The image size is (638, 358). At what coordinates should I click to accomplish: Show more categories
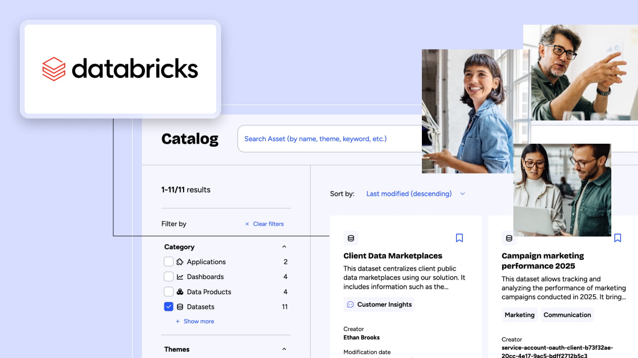pyautogui.click(x=195, y=321)
